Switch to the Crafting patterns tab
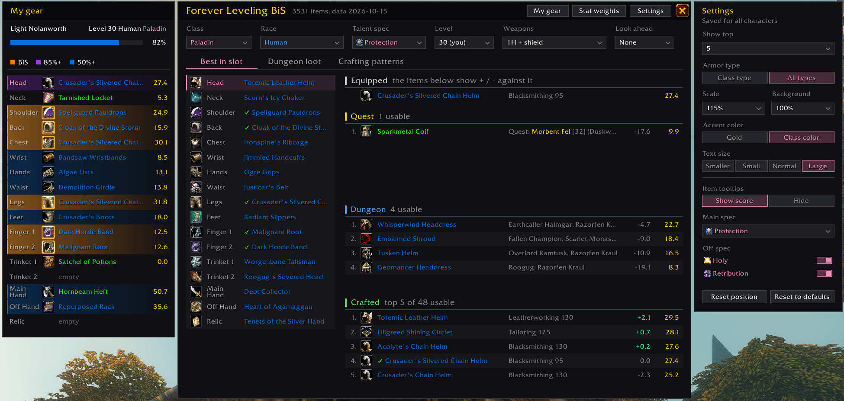The height and width of the screenshot is (401, 844). pos(371,61)
